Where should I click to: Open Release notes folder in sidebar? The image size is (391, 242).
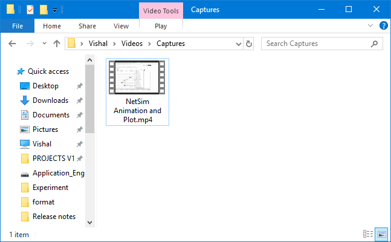coord(54,217)
